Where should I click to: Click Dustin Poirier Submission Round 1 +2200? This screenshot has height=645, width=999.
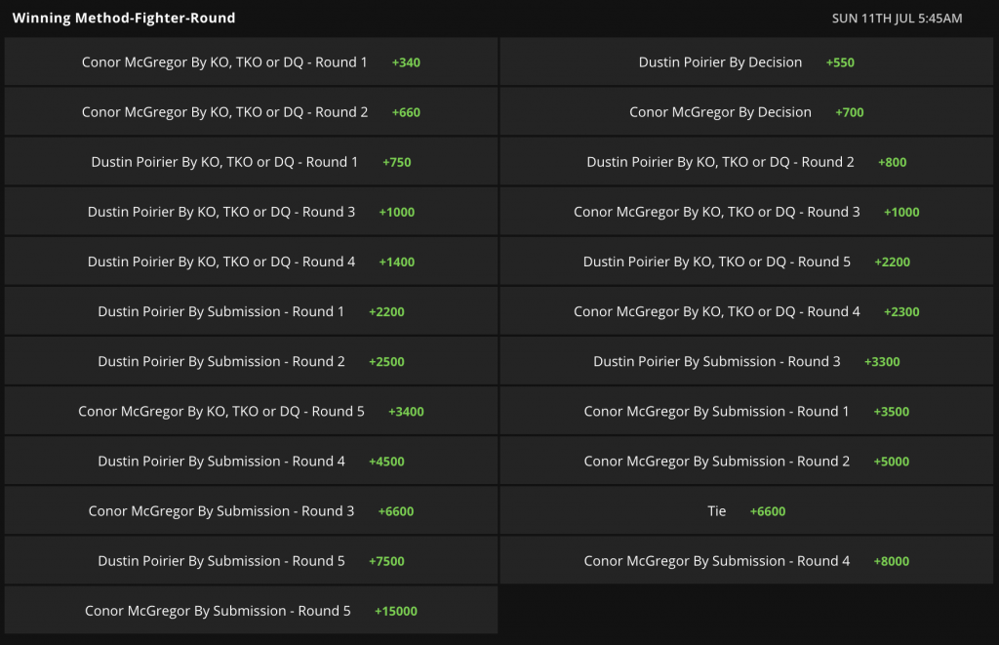pyautogui.click(x=251, y=312)
